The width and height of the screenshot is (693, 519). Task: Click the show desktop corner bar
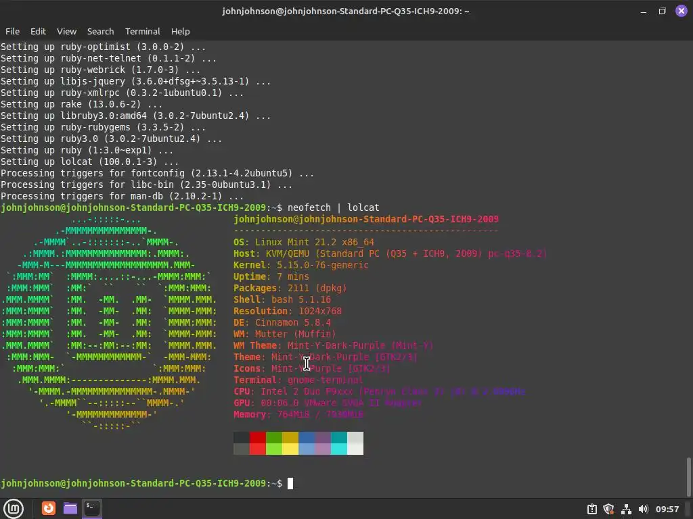[x=688, y=509]
